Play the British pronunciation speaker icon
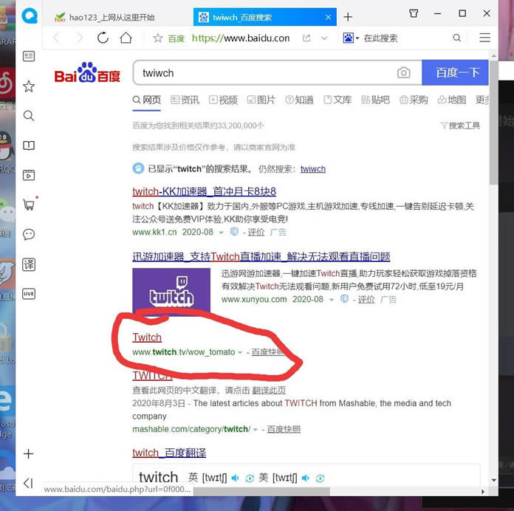514x511 pixels. coord(235,478)
